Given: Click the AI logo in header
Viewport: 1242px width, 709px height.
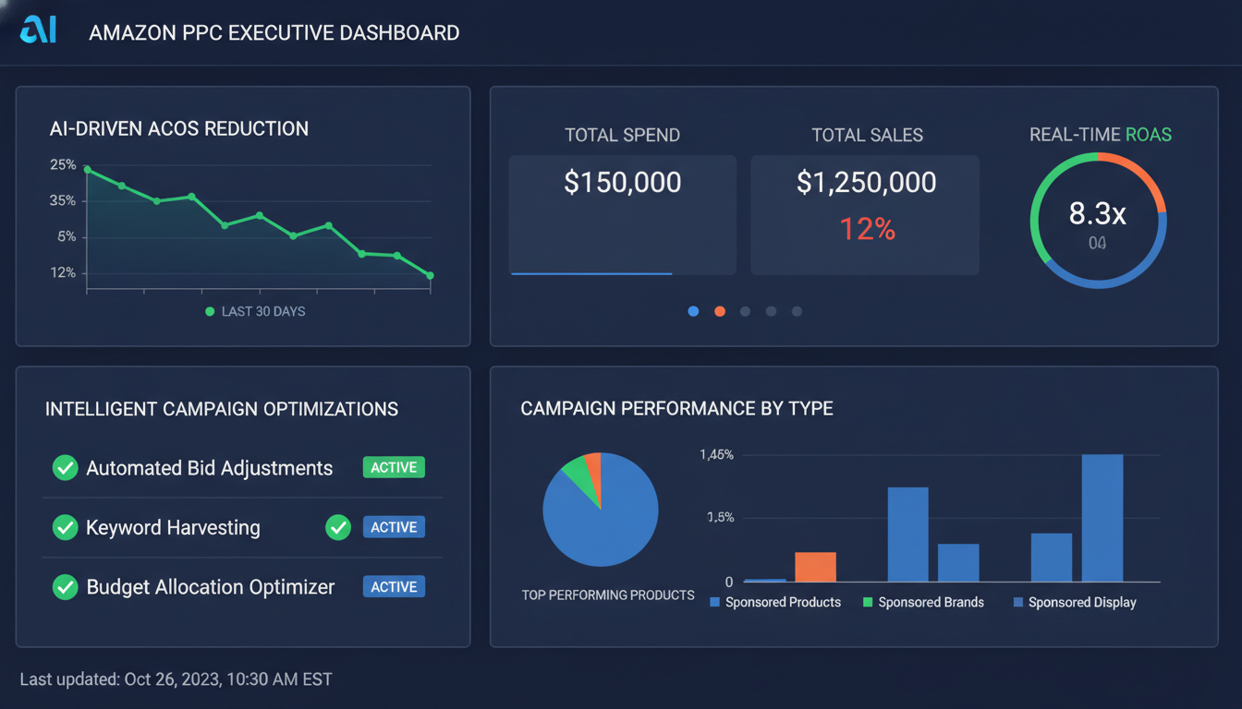Looking at the screenshot, I should coord(39,30).
